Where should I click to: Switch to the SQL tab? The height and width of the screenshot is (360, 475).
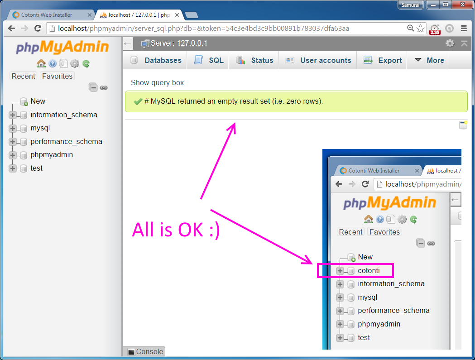[209, 60]
